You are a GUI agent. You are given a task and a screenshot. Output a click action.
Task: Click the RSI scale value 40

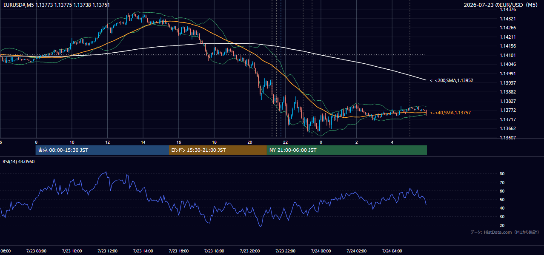[x=502, y=208]
